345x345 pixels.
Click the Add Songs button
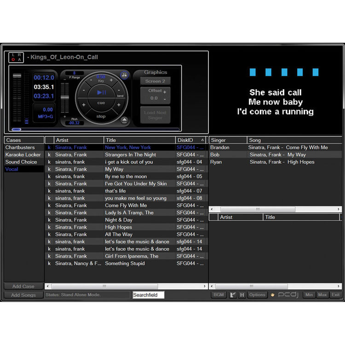click(23, 295)
